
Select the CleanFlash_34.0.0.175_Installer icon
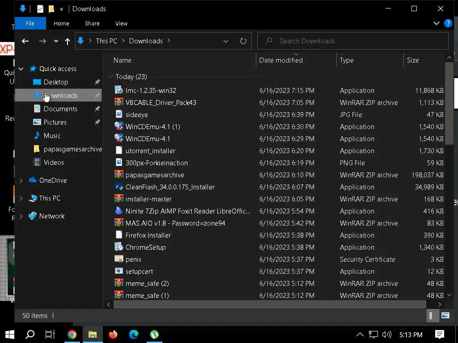pyautogui.click(x=119, y=186)
